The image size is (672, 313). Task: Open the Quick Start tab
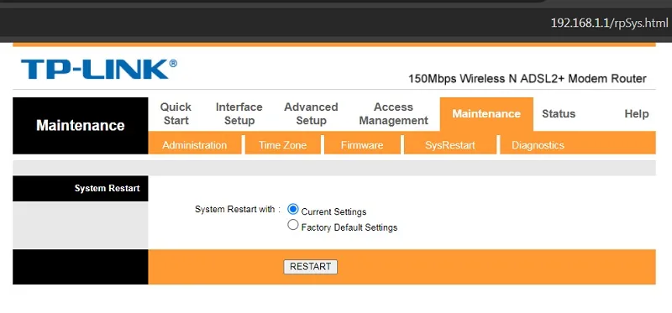pos(176,114)
